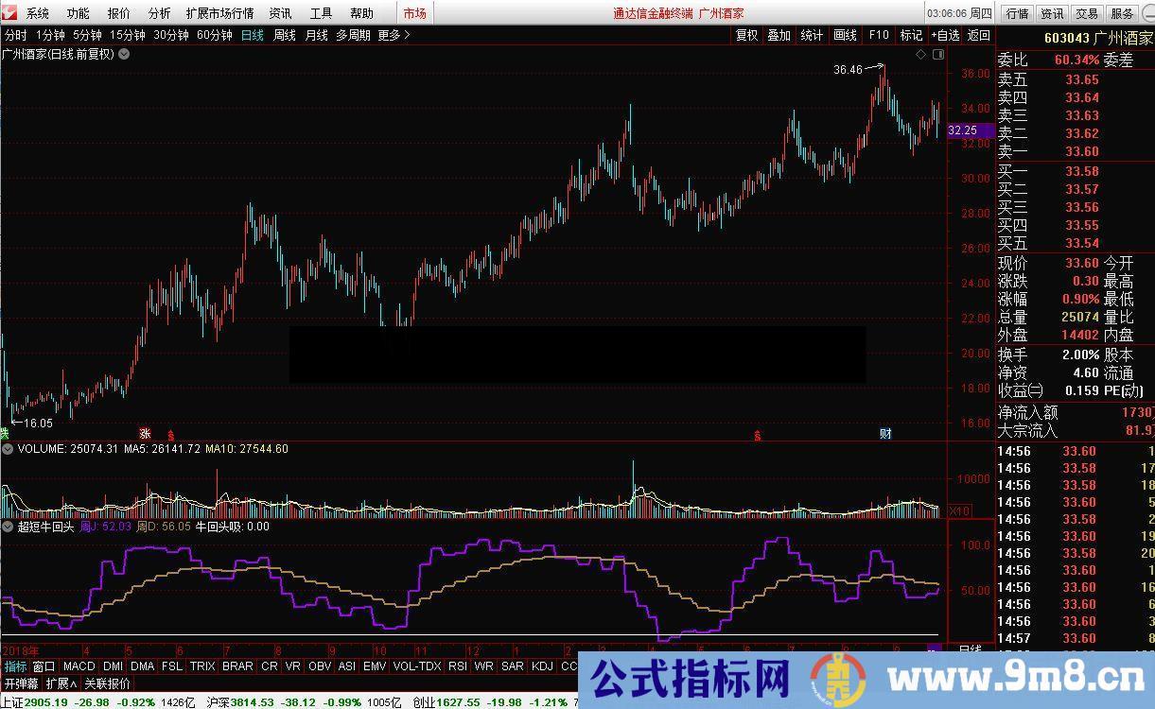The height and width of the screenshot is (709, 1155).
Task: Click the 资讯 button at top right
Action: pyautogui.click(x=1052, y=13)
